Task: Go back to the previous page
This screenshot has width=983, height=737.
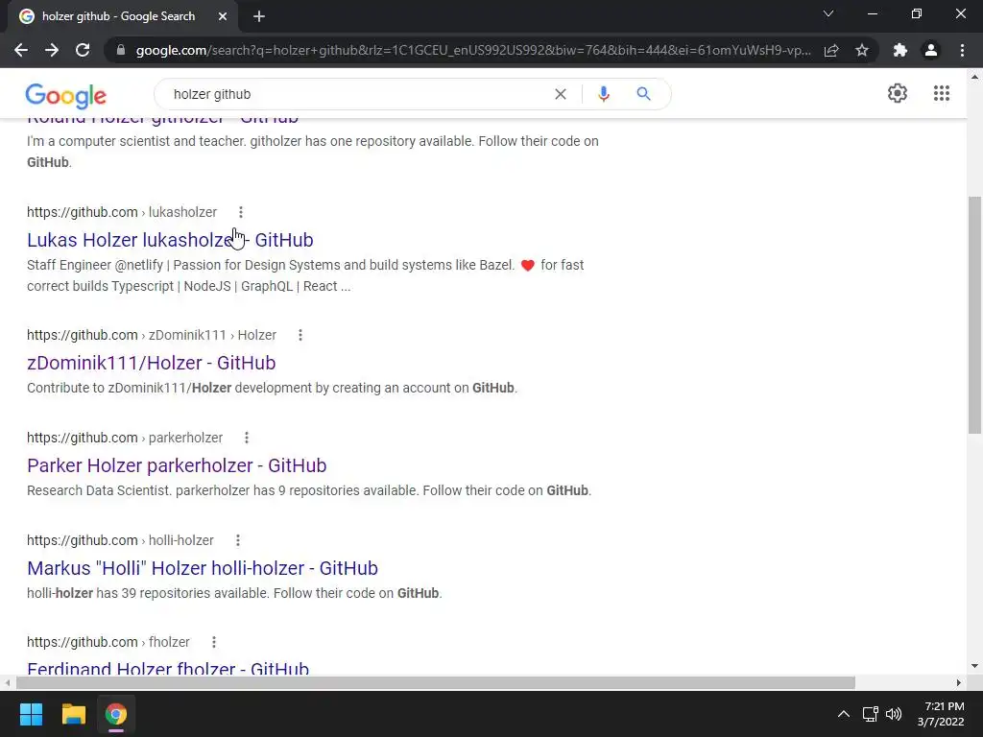Action: point(21,50)
